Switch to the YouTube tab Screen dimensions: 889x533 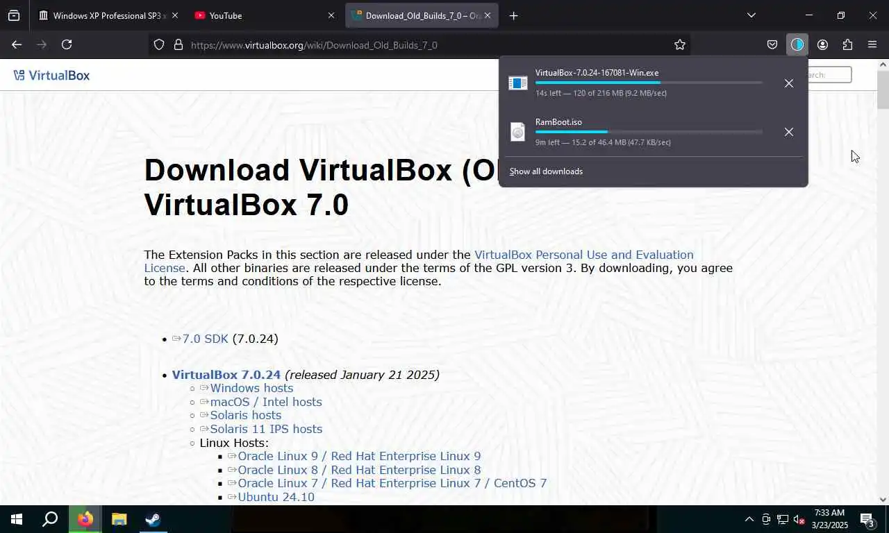[265, 15]
